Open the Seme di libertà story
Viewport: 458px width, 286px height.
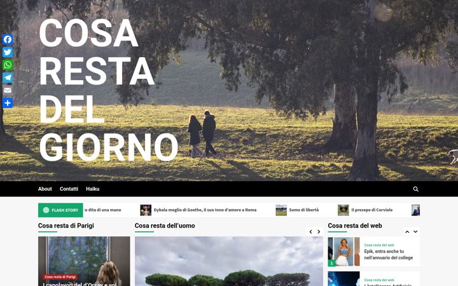click(304, 210)
